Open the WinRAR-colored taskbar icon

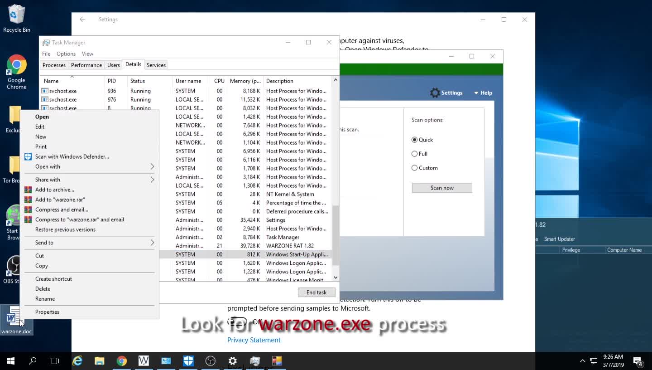pyautogui.click(x=277, y=361)
